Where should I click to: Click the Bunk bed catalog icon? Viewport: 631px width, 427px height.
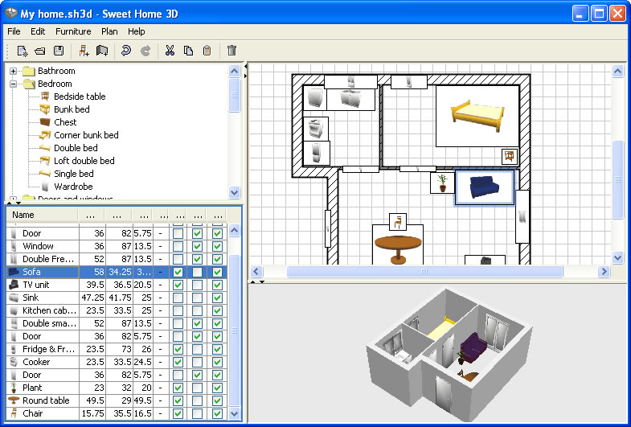tap(45, 109)
